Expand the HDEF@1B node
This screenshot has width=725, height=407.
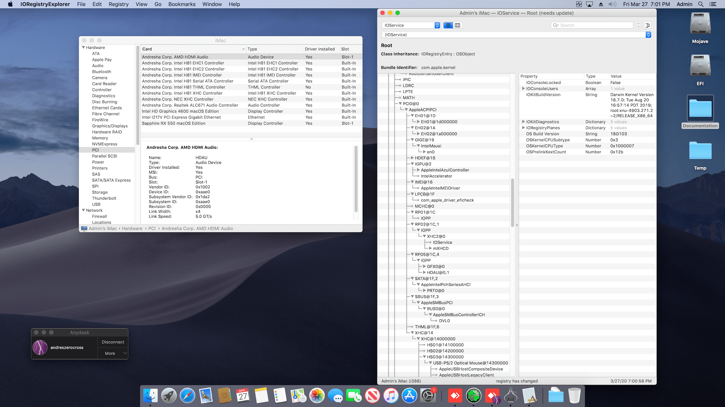(412, 158)
